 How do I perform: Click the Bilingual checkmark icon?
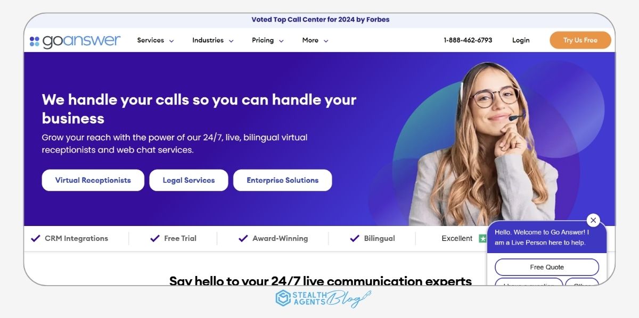(355, 238)
